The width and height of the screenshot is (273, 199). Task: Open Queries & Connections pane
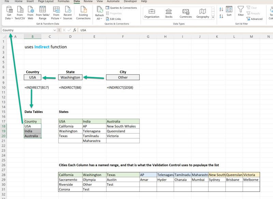coord(123,7)
